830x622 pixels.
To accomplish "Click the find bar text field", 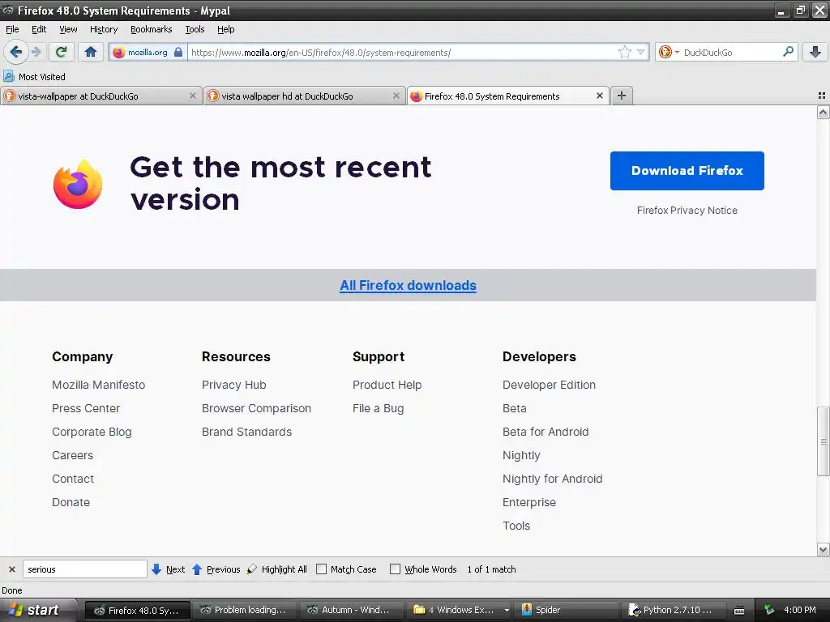I will [84, 569].
